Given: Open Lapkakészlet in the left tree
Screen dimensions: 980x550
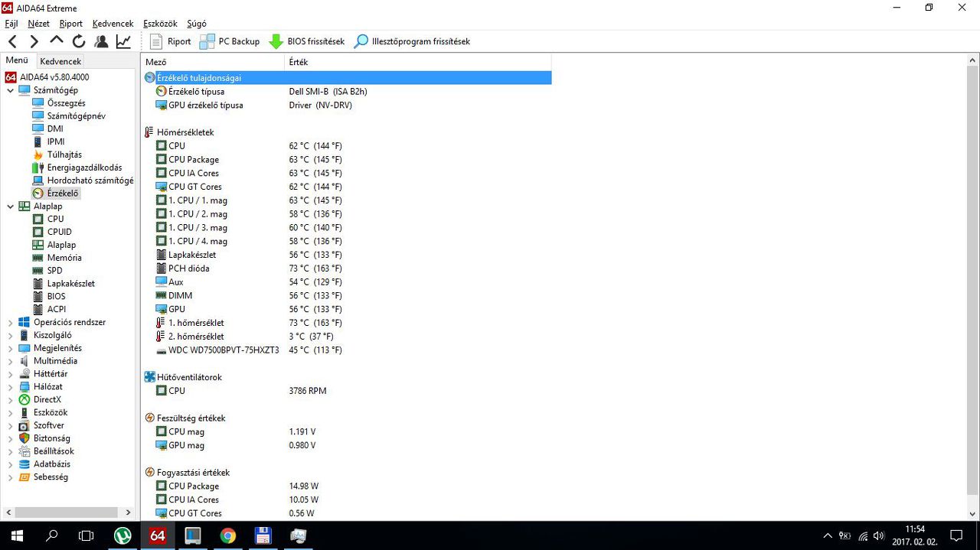Looking at the screenshot, I should (x=71, y=283).
